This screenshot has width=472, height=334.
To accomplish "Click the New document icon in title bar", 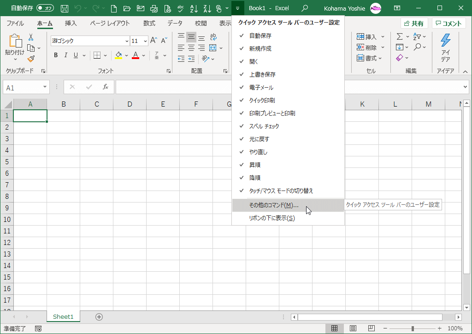I will pos(114,8).
